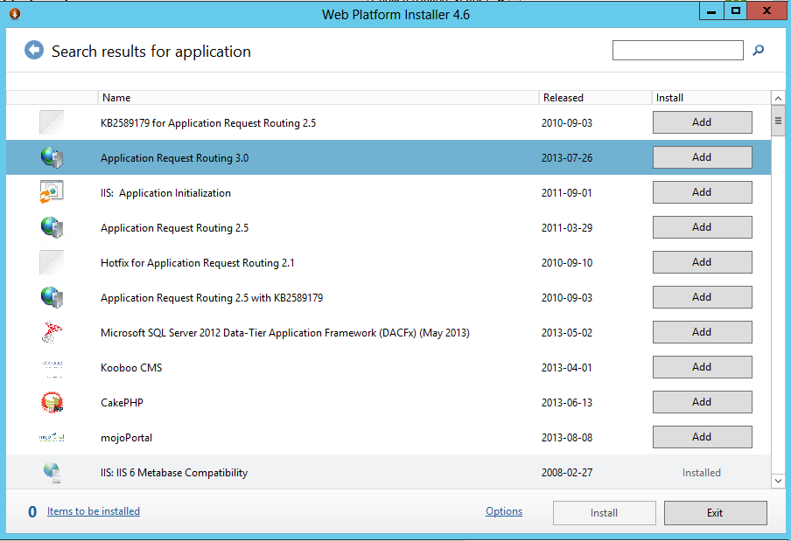Click the Kooboo CMS logo icon
The width and height of the screenshot is (791, 541).
(x=52, y=367)
